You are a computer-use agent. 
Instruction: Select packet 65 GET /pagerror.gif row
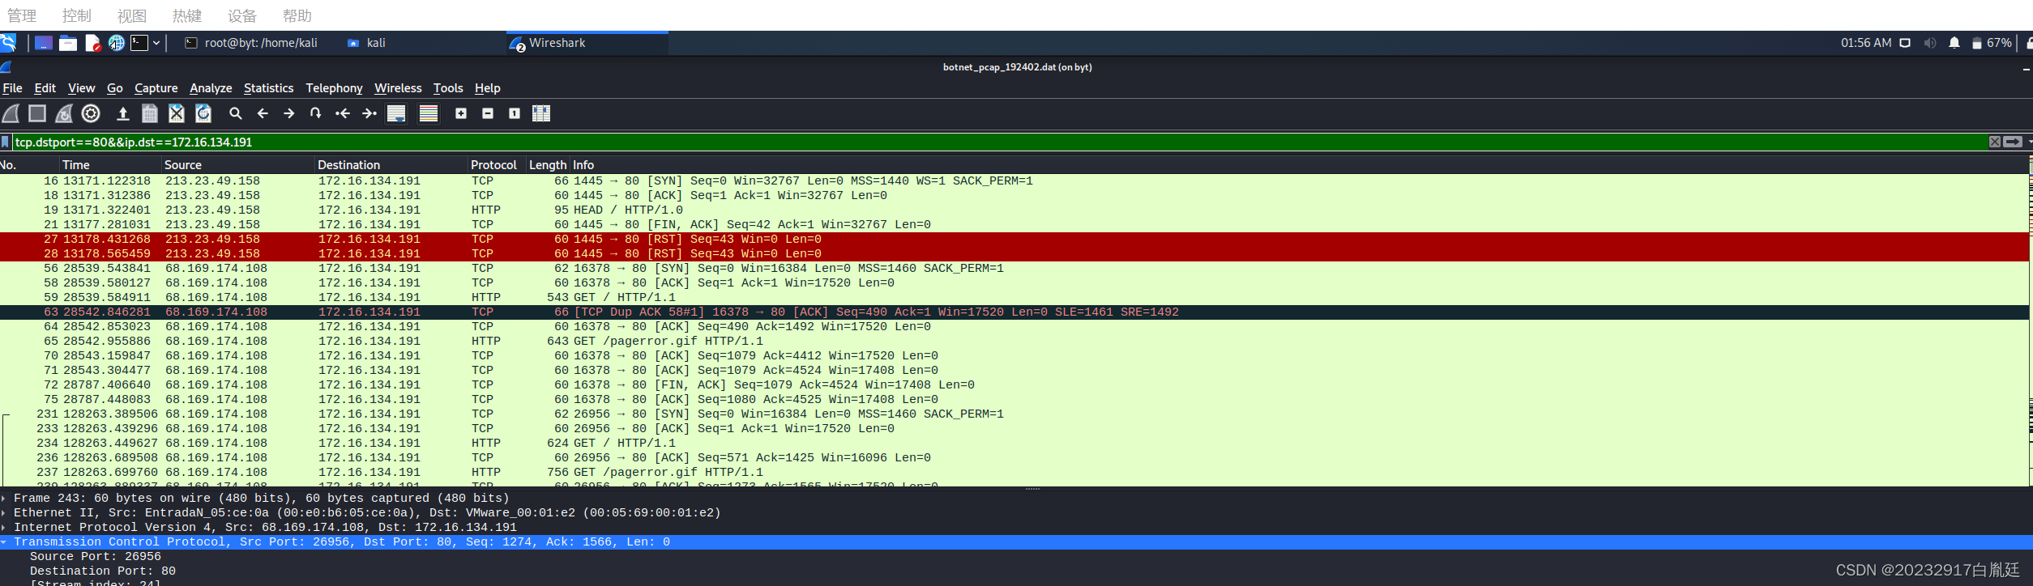point(1014,342)
